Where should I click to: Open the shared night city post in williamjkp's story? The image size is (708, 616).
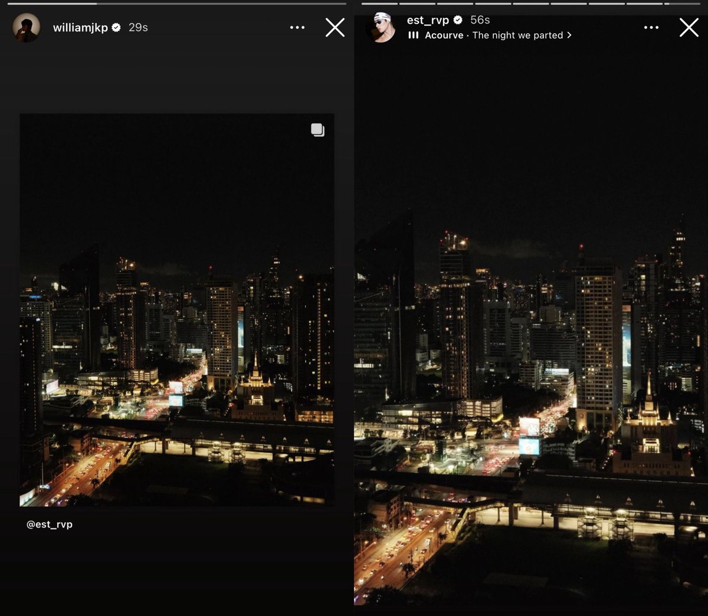click(177, 310)
